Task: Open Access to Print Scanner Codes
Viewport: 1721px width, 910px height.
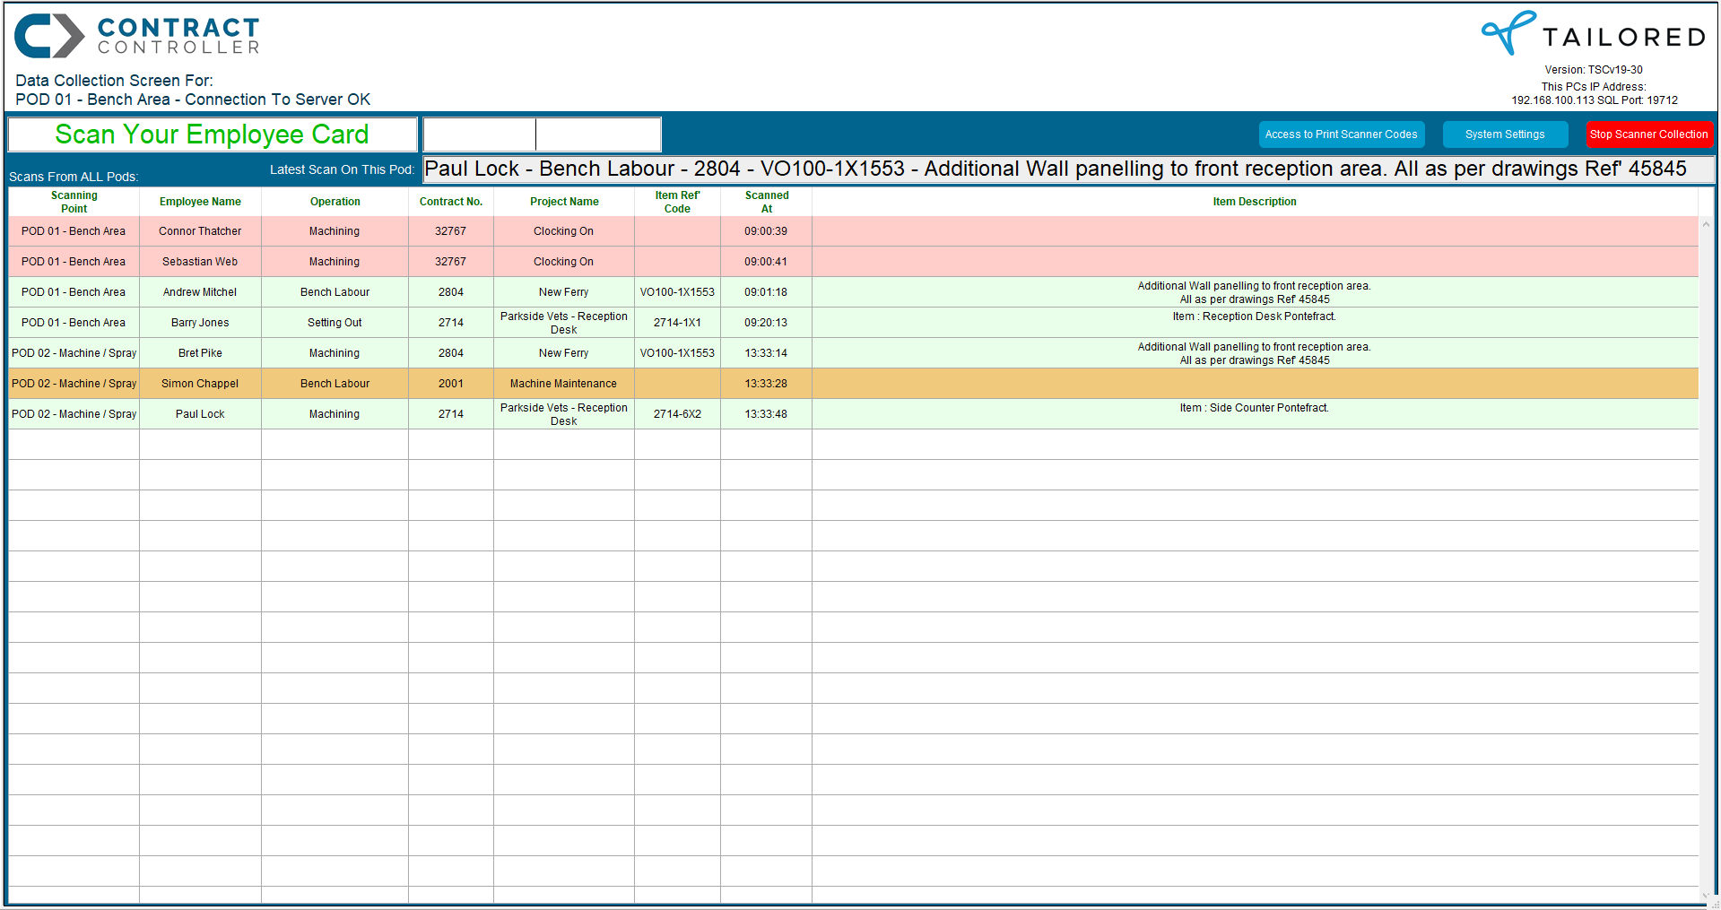Action: pos(1341,134)
